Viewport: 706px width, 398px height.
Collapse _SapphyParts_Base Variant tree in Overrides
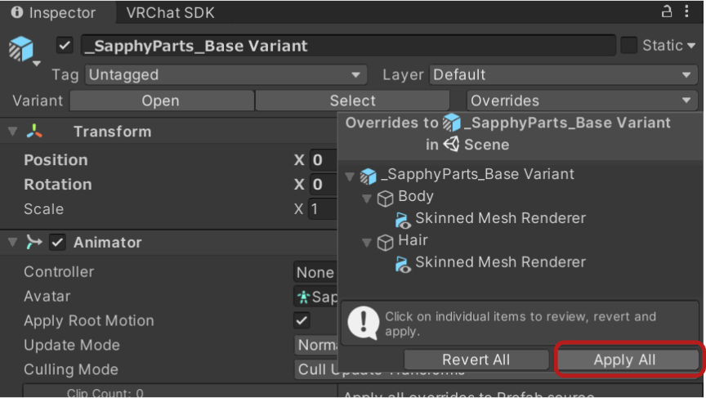click(x=350, y=176)
